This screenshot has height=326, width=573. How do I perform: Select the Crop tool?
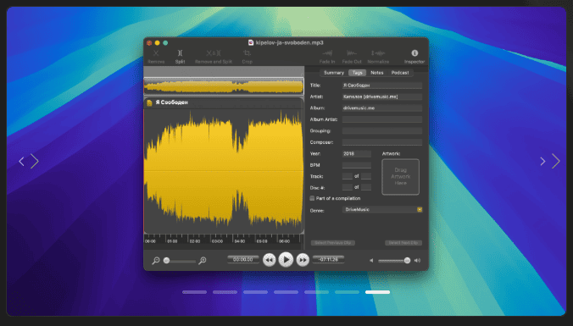pos(247,53)
